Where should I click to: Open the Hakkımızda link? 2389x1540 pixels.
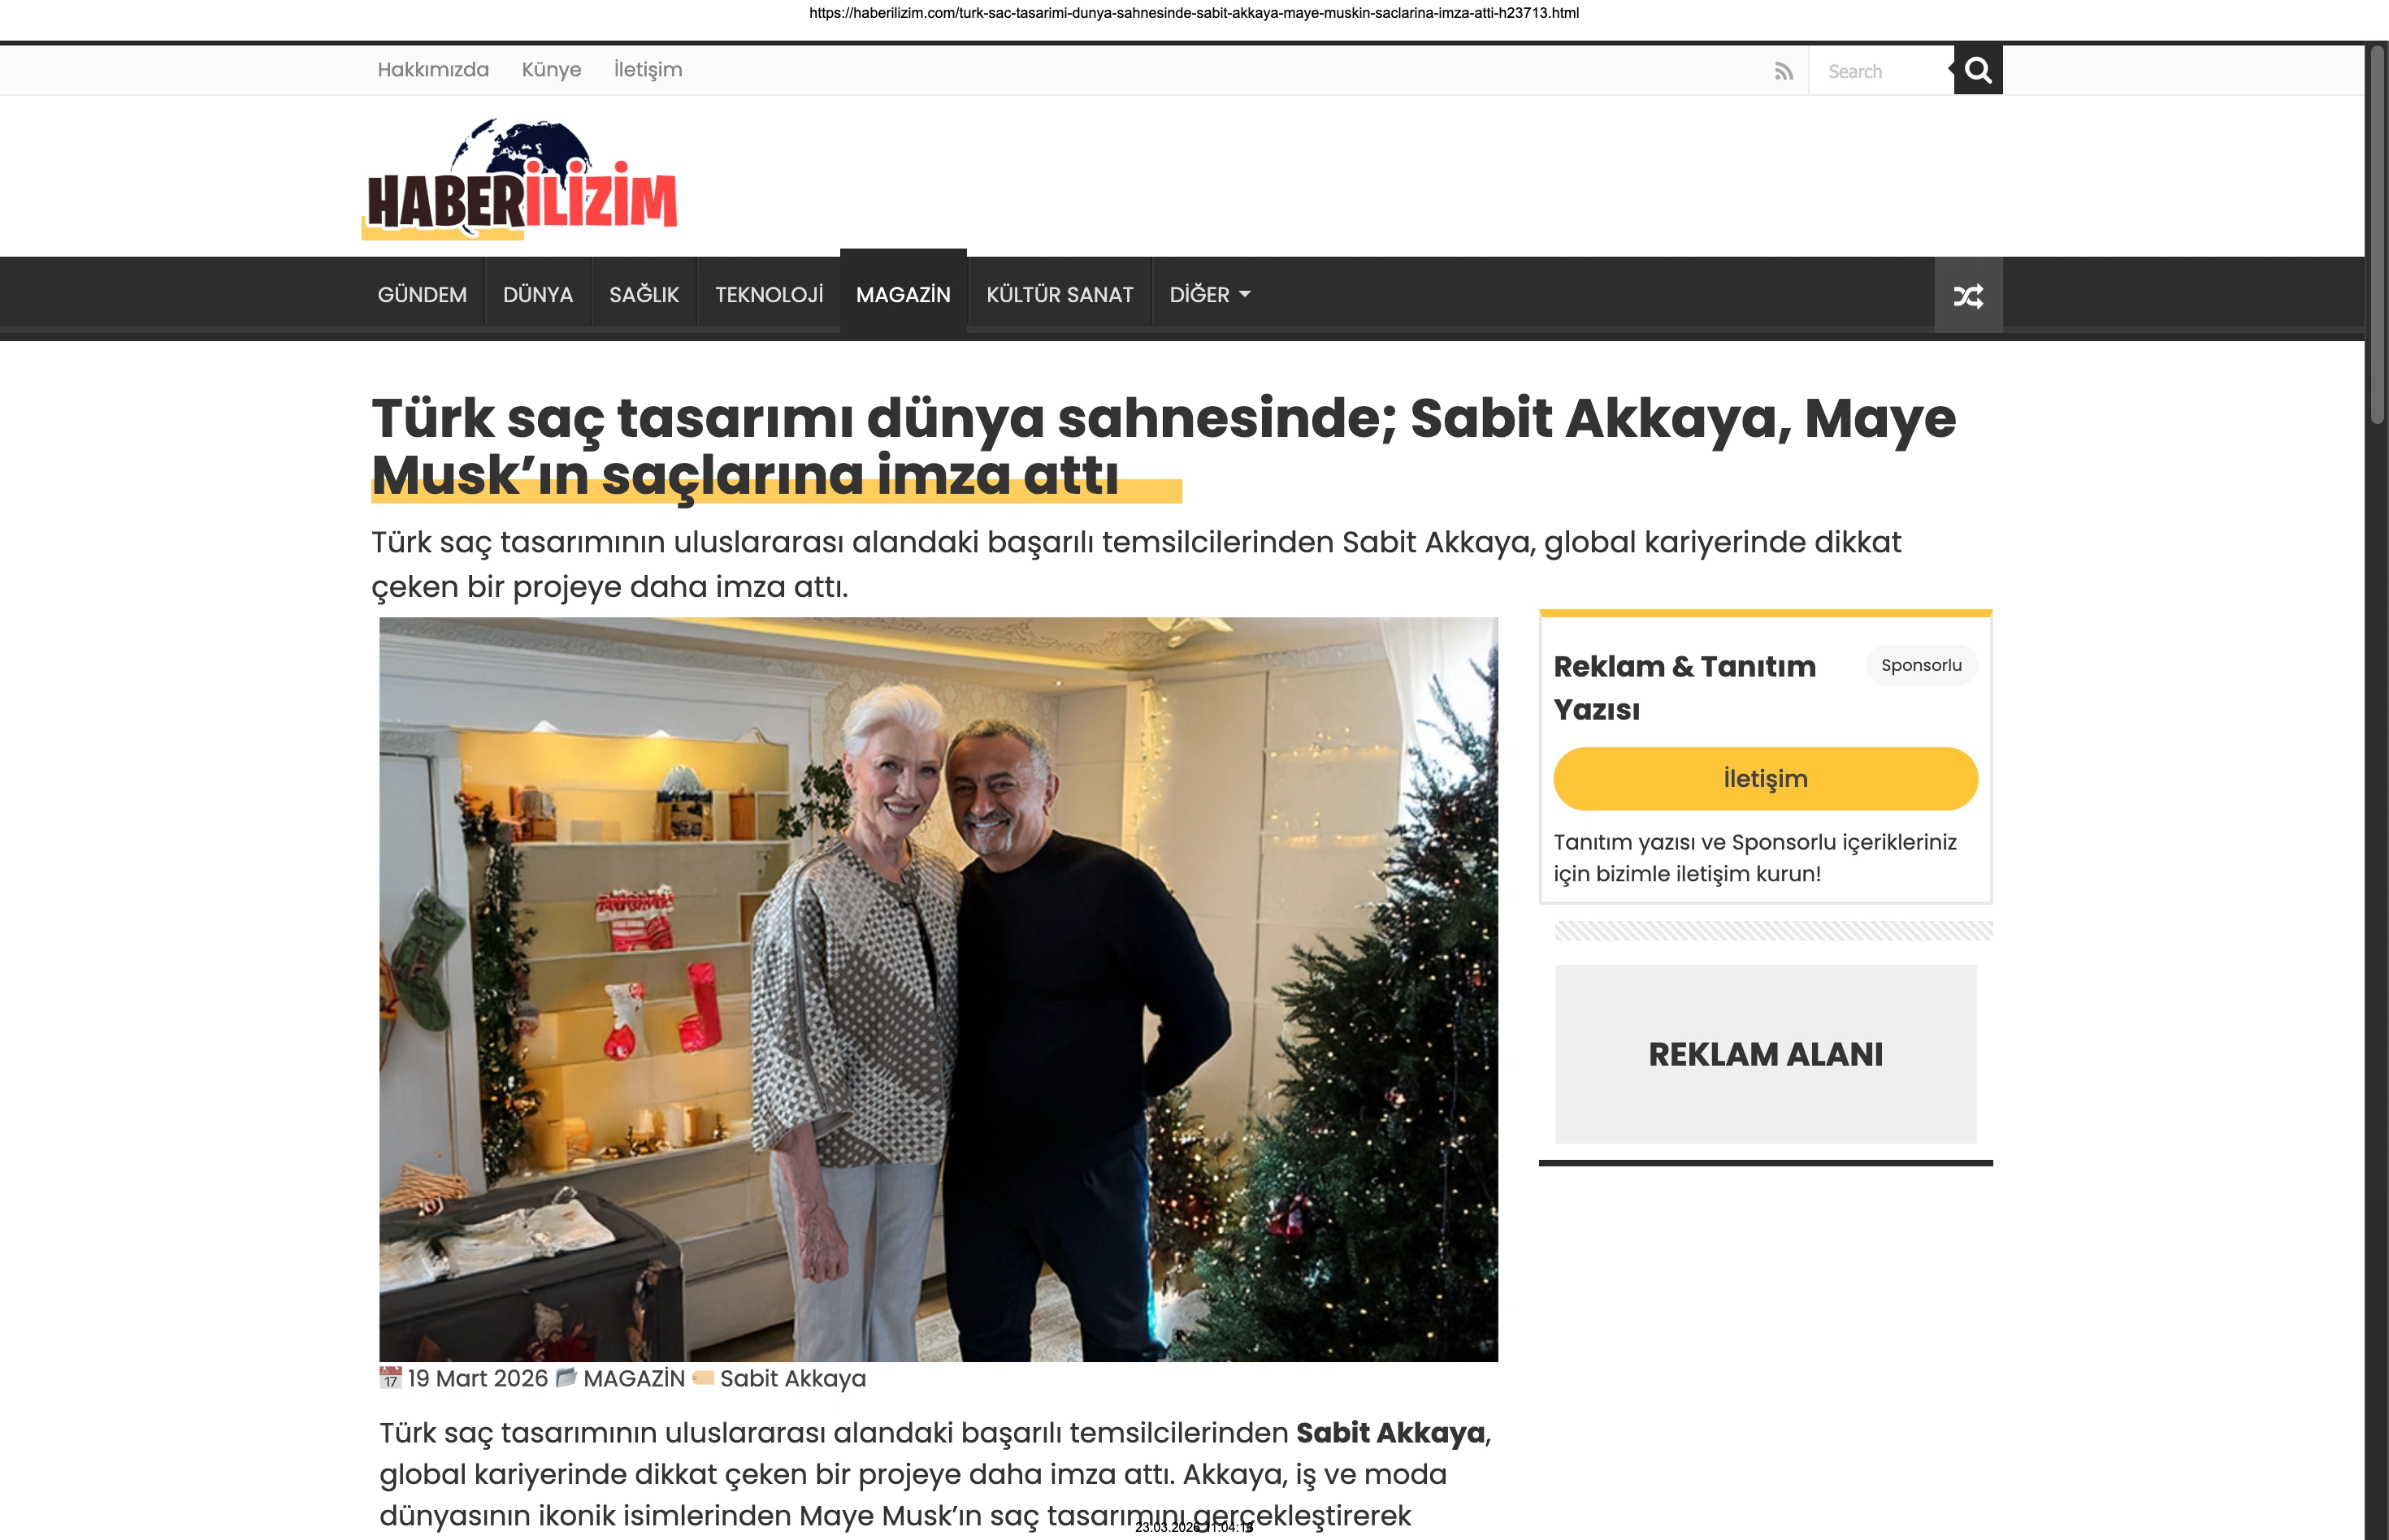click(433, 70)
